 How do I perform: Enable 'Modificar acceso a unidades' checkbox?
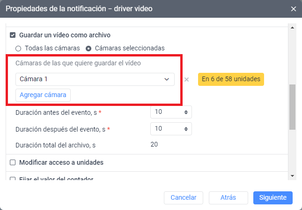pyautogui.click(x=13, y=162)
